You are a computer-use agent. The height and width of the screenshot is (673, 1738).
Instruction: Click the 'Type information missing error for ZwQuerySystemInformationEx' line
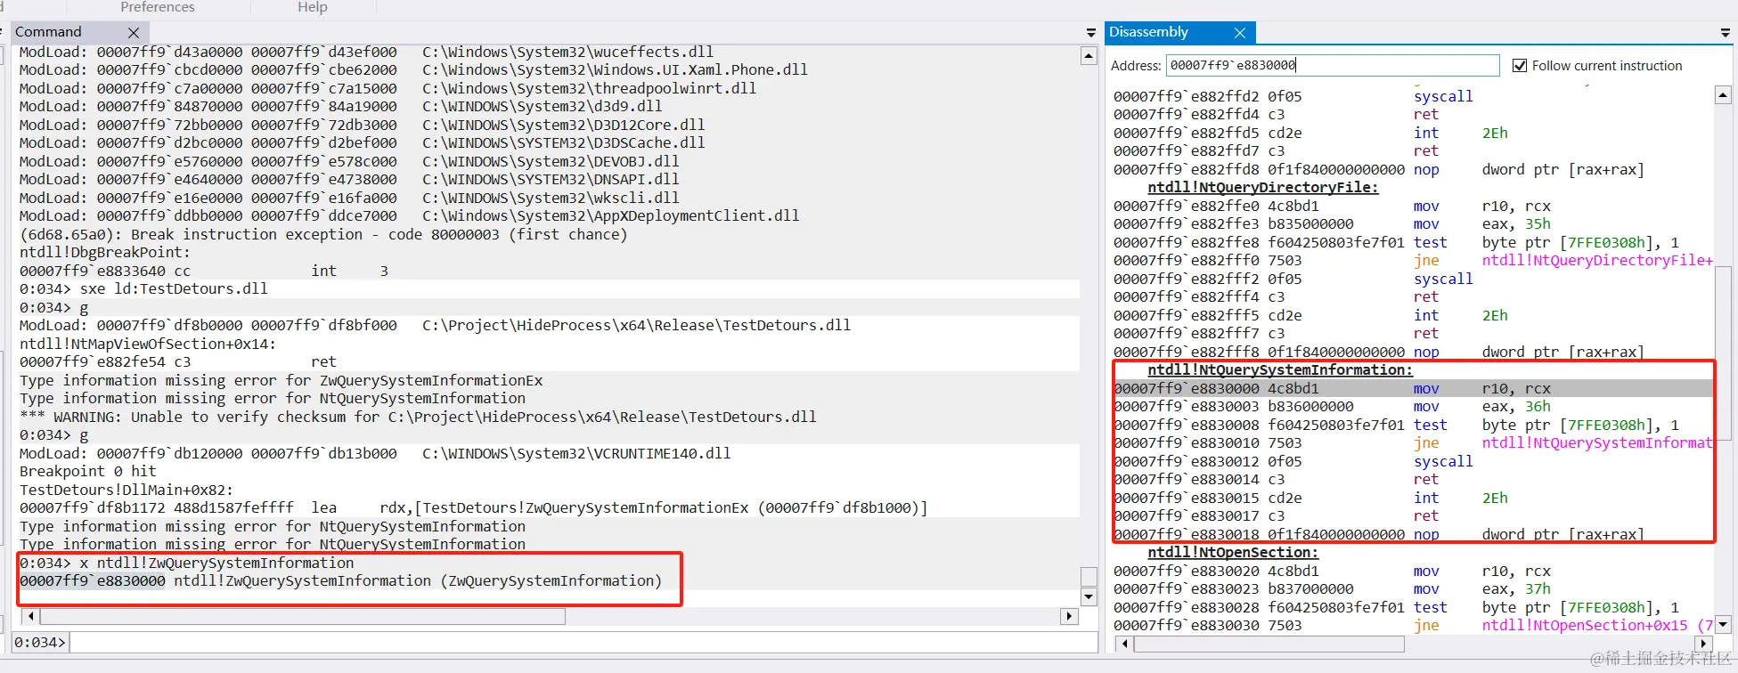pyautogui.click(x=282, y=381)
